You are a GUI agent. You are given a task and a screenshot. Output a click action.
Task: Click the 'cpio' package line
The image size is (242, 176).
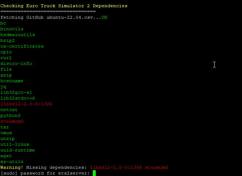point(6,52)
